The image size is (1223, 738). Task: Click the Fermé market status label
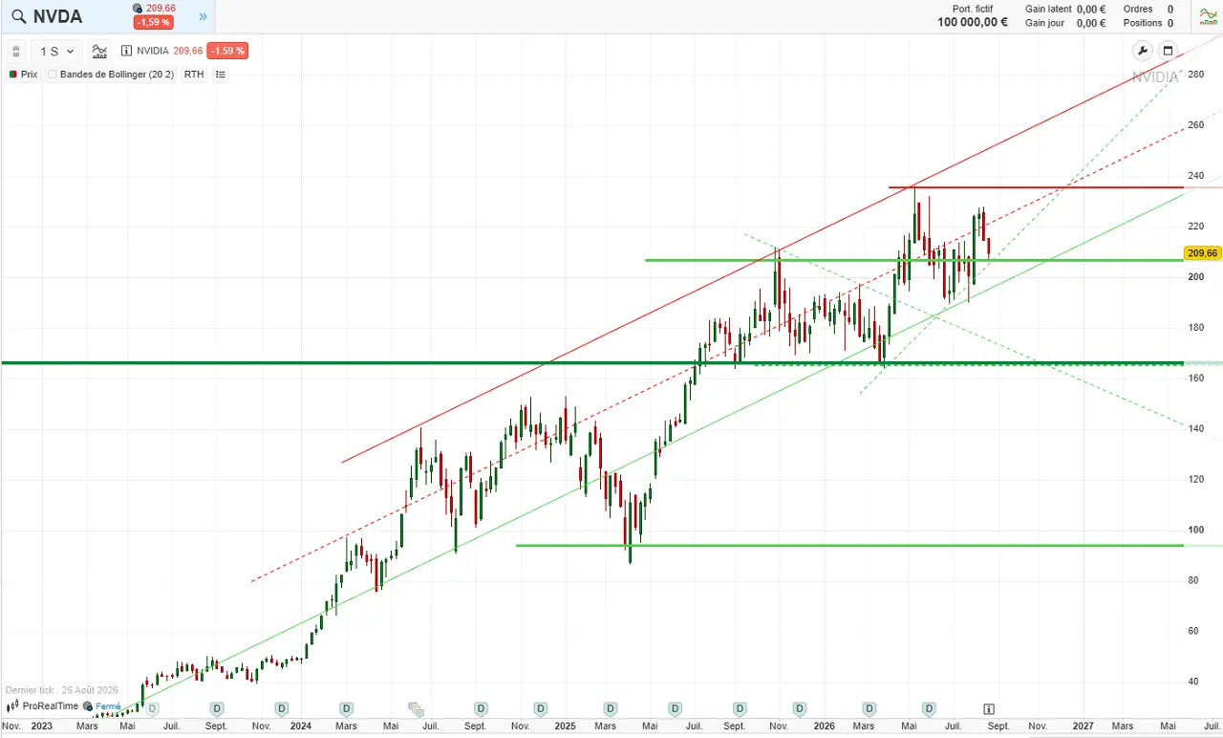click(x=108, y=706)
